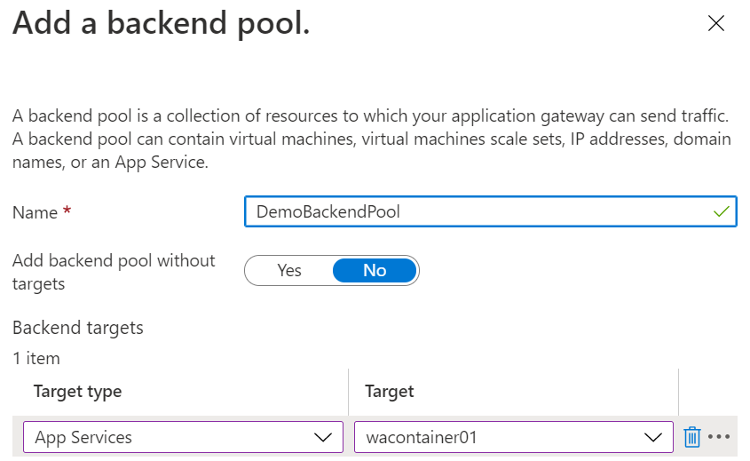This screenshot has height=461, width=750.
Task: Click chevron arrow in App Services dropdown
Action: pyautogui.click(x=323, y=437)
